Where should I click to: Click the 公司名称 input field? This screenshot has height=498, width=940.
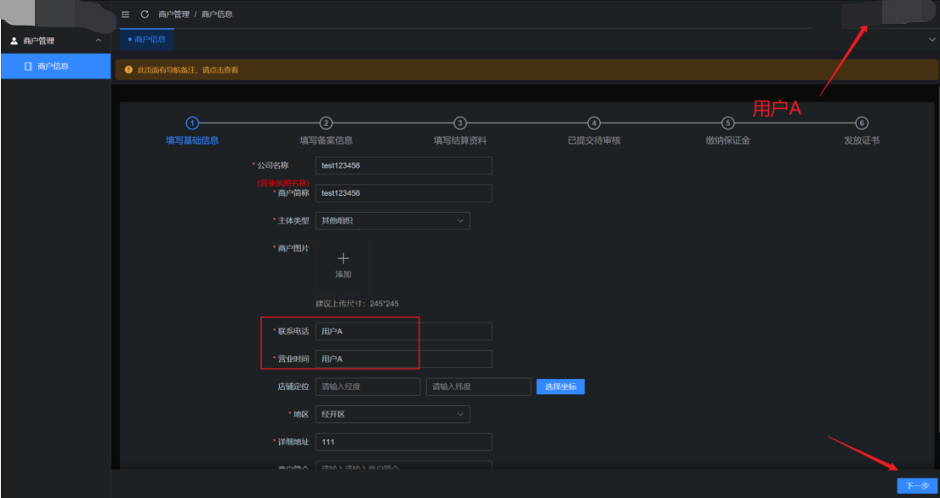[x=404, y=166]
